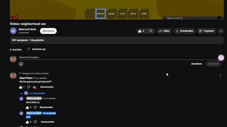Like the 'dont think so' reply

tap(27, 107)
